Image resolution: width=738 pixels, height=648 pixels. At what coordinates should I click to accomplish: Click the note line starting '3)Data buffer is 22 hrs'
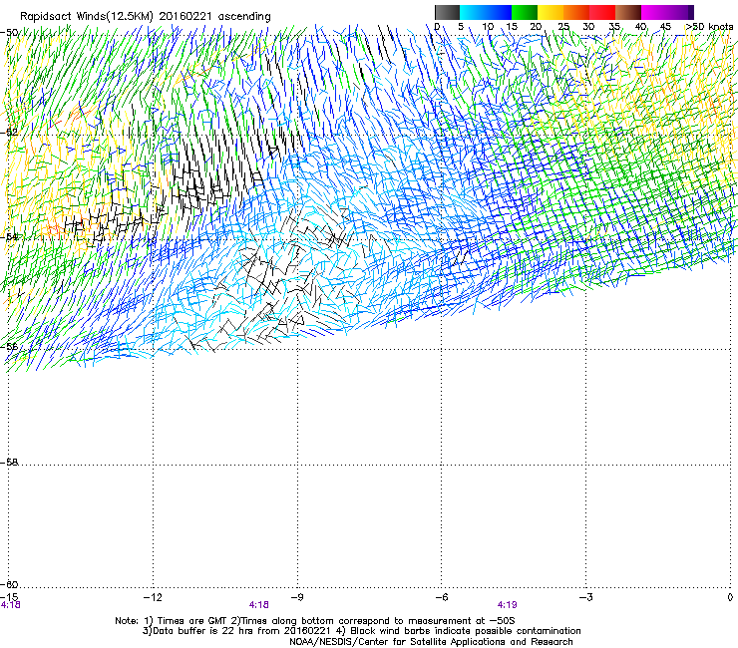click(361, 631)
